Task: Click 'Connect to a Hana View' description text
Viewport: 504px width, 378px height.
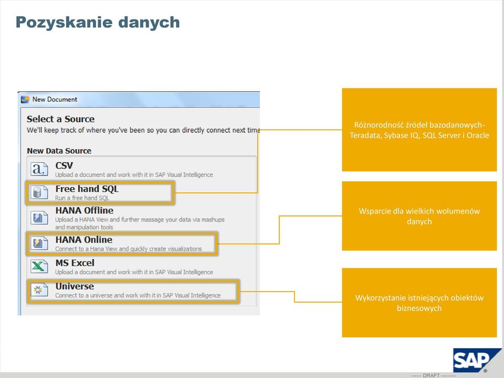Action: point(128,249)
